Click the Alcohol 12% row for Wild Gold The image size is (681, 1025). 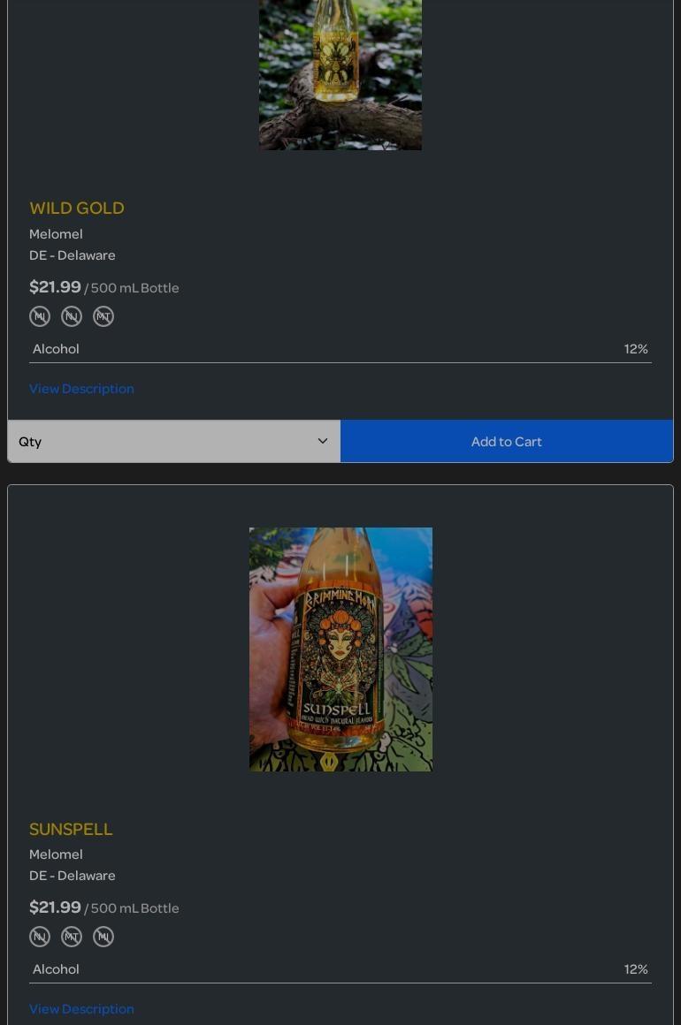click(340, 349)
